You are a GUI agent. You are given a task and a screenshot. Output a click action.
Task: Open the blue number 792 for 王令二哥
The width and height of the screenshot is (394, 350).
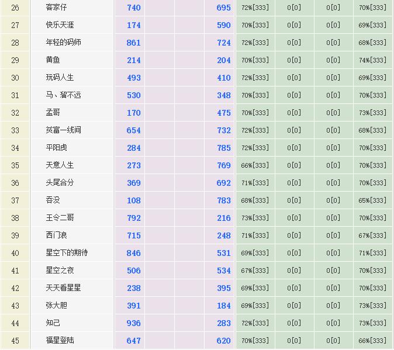[133, 218]
